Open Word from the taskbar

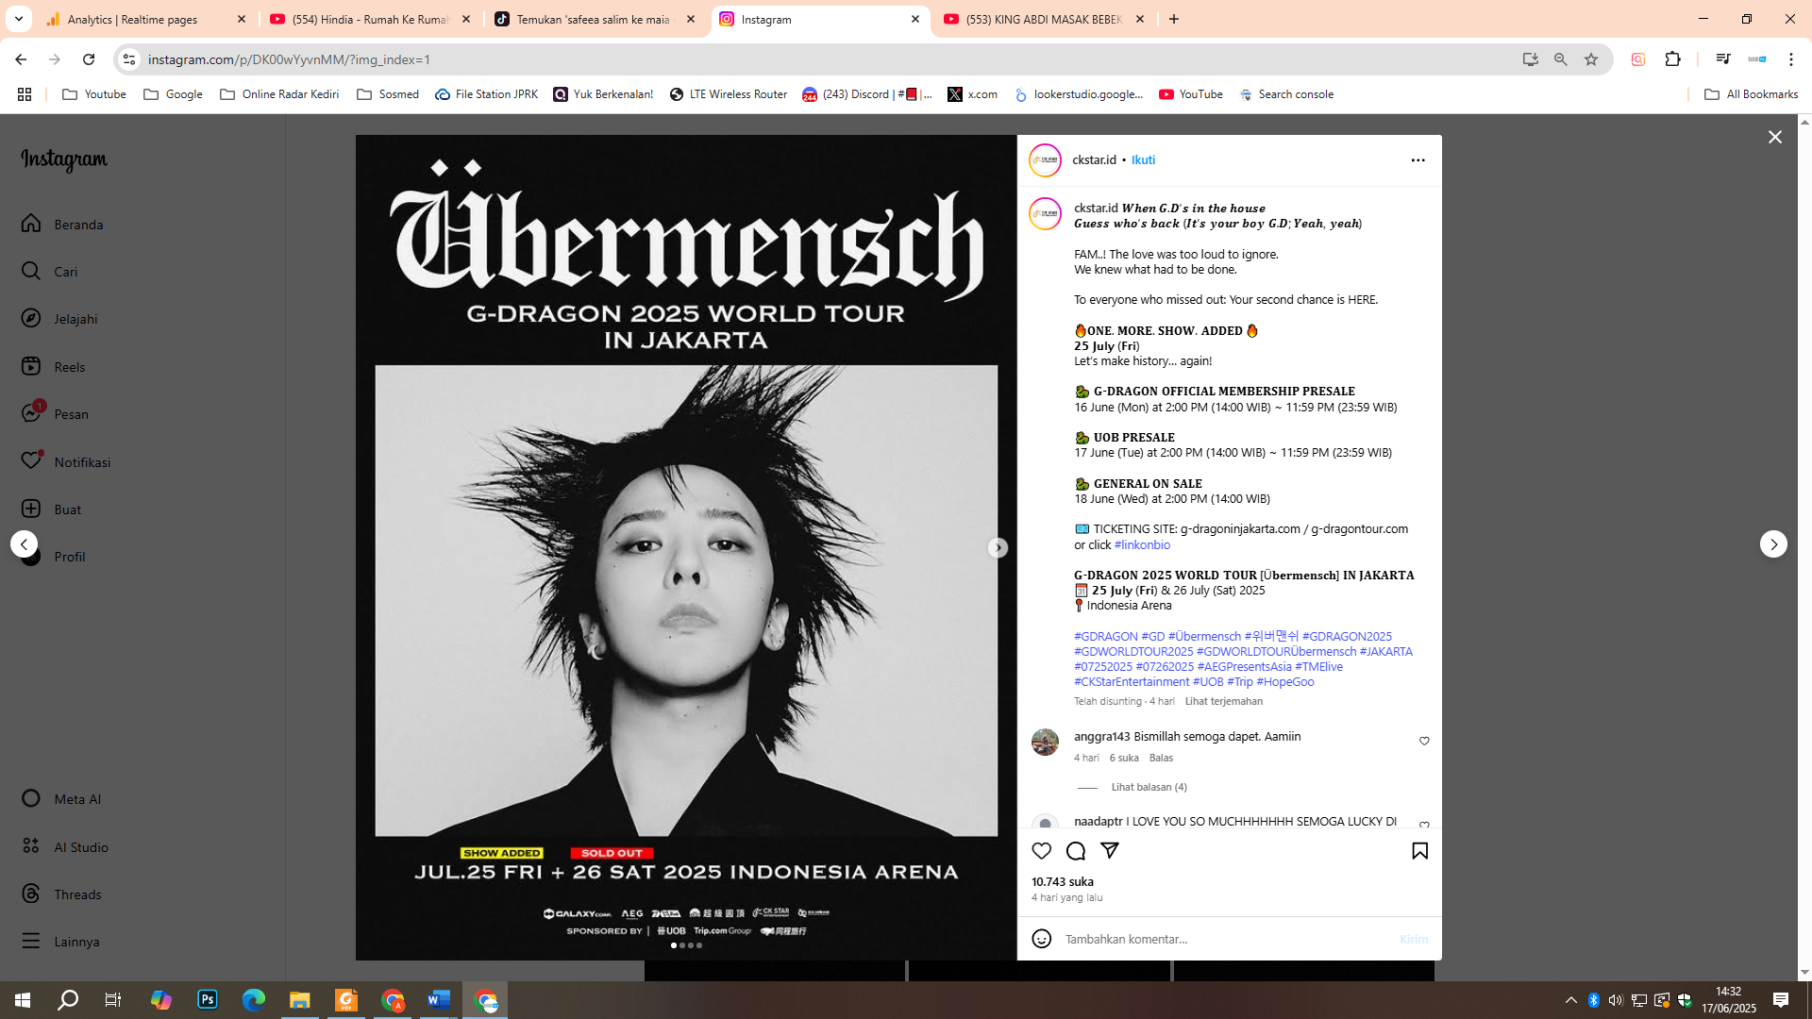click(x=439, y=1000)
